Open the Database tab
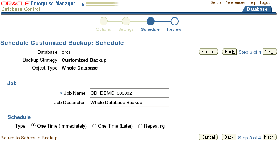The width and height of the screenshot is (278, 144). pos(257,9)
